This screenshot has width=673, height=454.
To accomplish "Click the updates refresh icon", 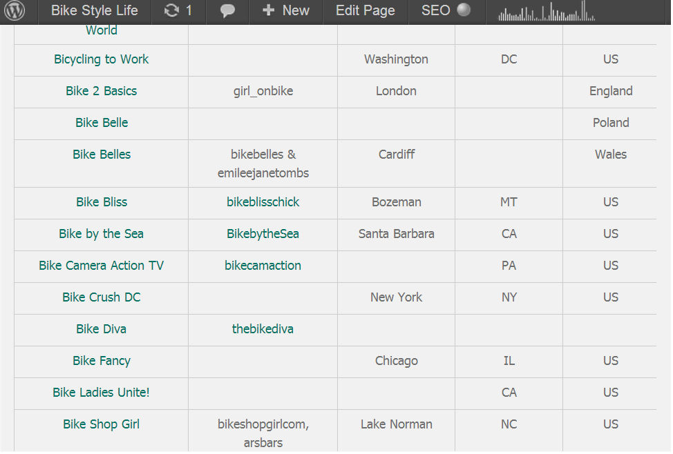I will click(171, 11).
